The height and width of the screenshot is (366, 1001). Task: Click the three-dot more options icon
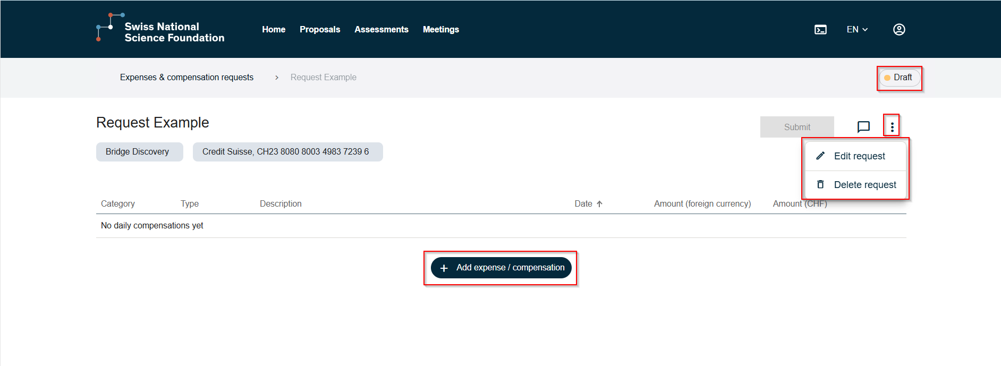892,127
